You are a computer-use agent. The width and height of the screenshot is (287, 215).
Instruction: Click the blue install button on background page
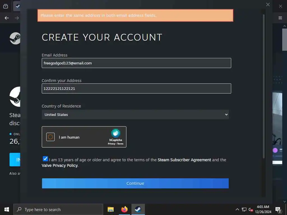pyautogui.click(x=15, y=160)
